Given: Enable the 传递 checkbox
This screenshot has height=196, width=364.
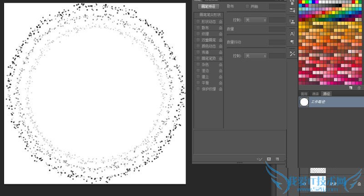Looking at the screenshot, I should [198, 52].
